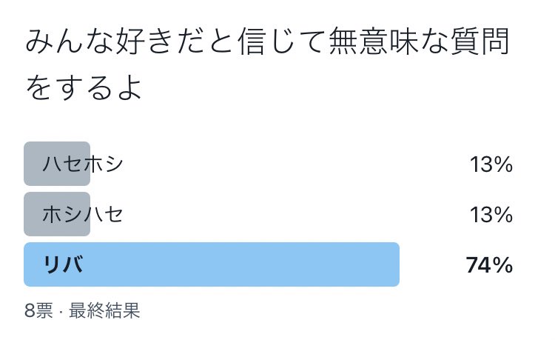Screen dimensions: 555x340
Task: Click the ハセホシ poll option label
Action: [82, 164]
